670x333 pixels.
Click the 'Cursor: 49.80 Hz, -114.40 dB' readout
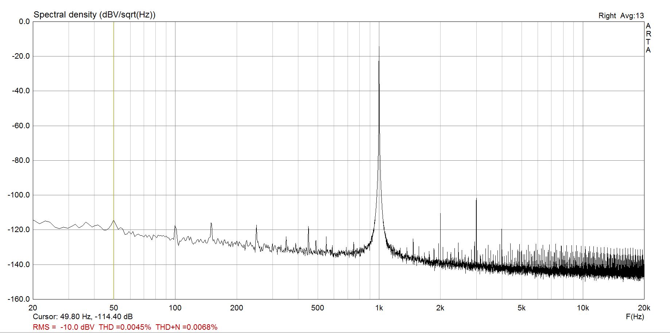click(x=83, y=317)
